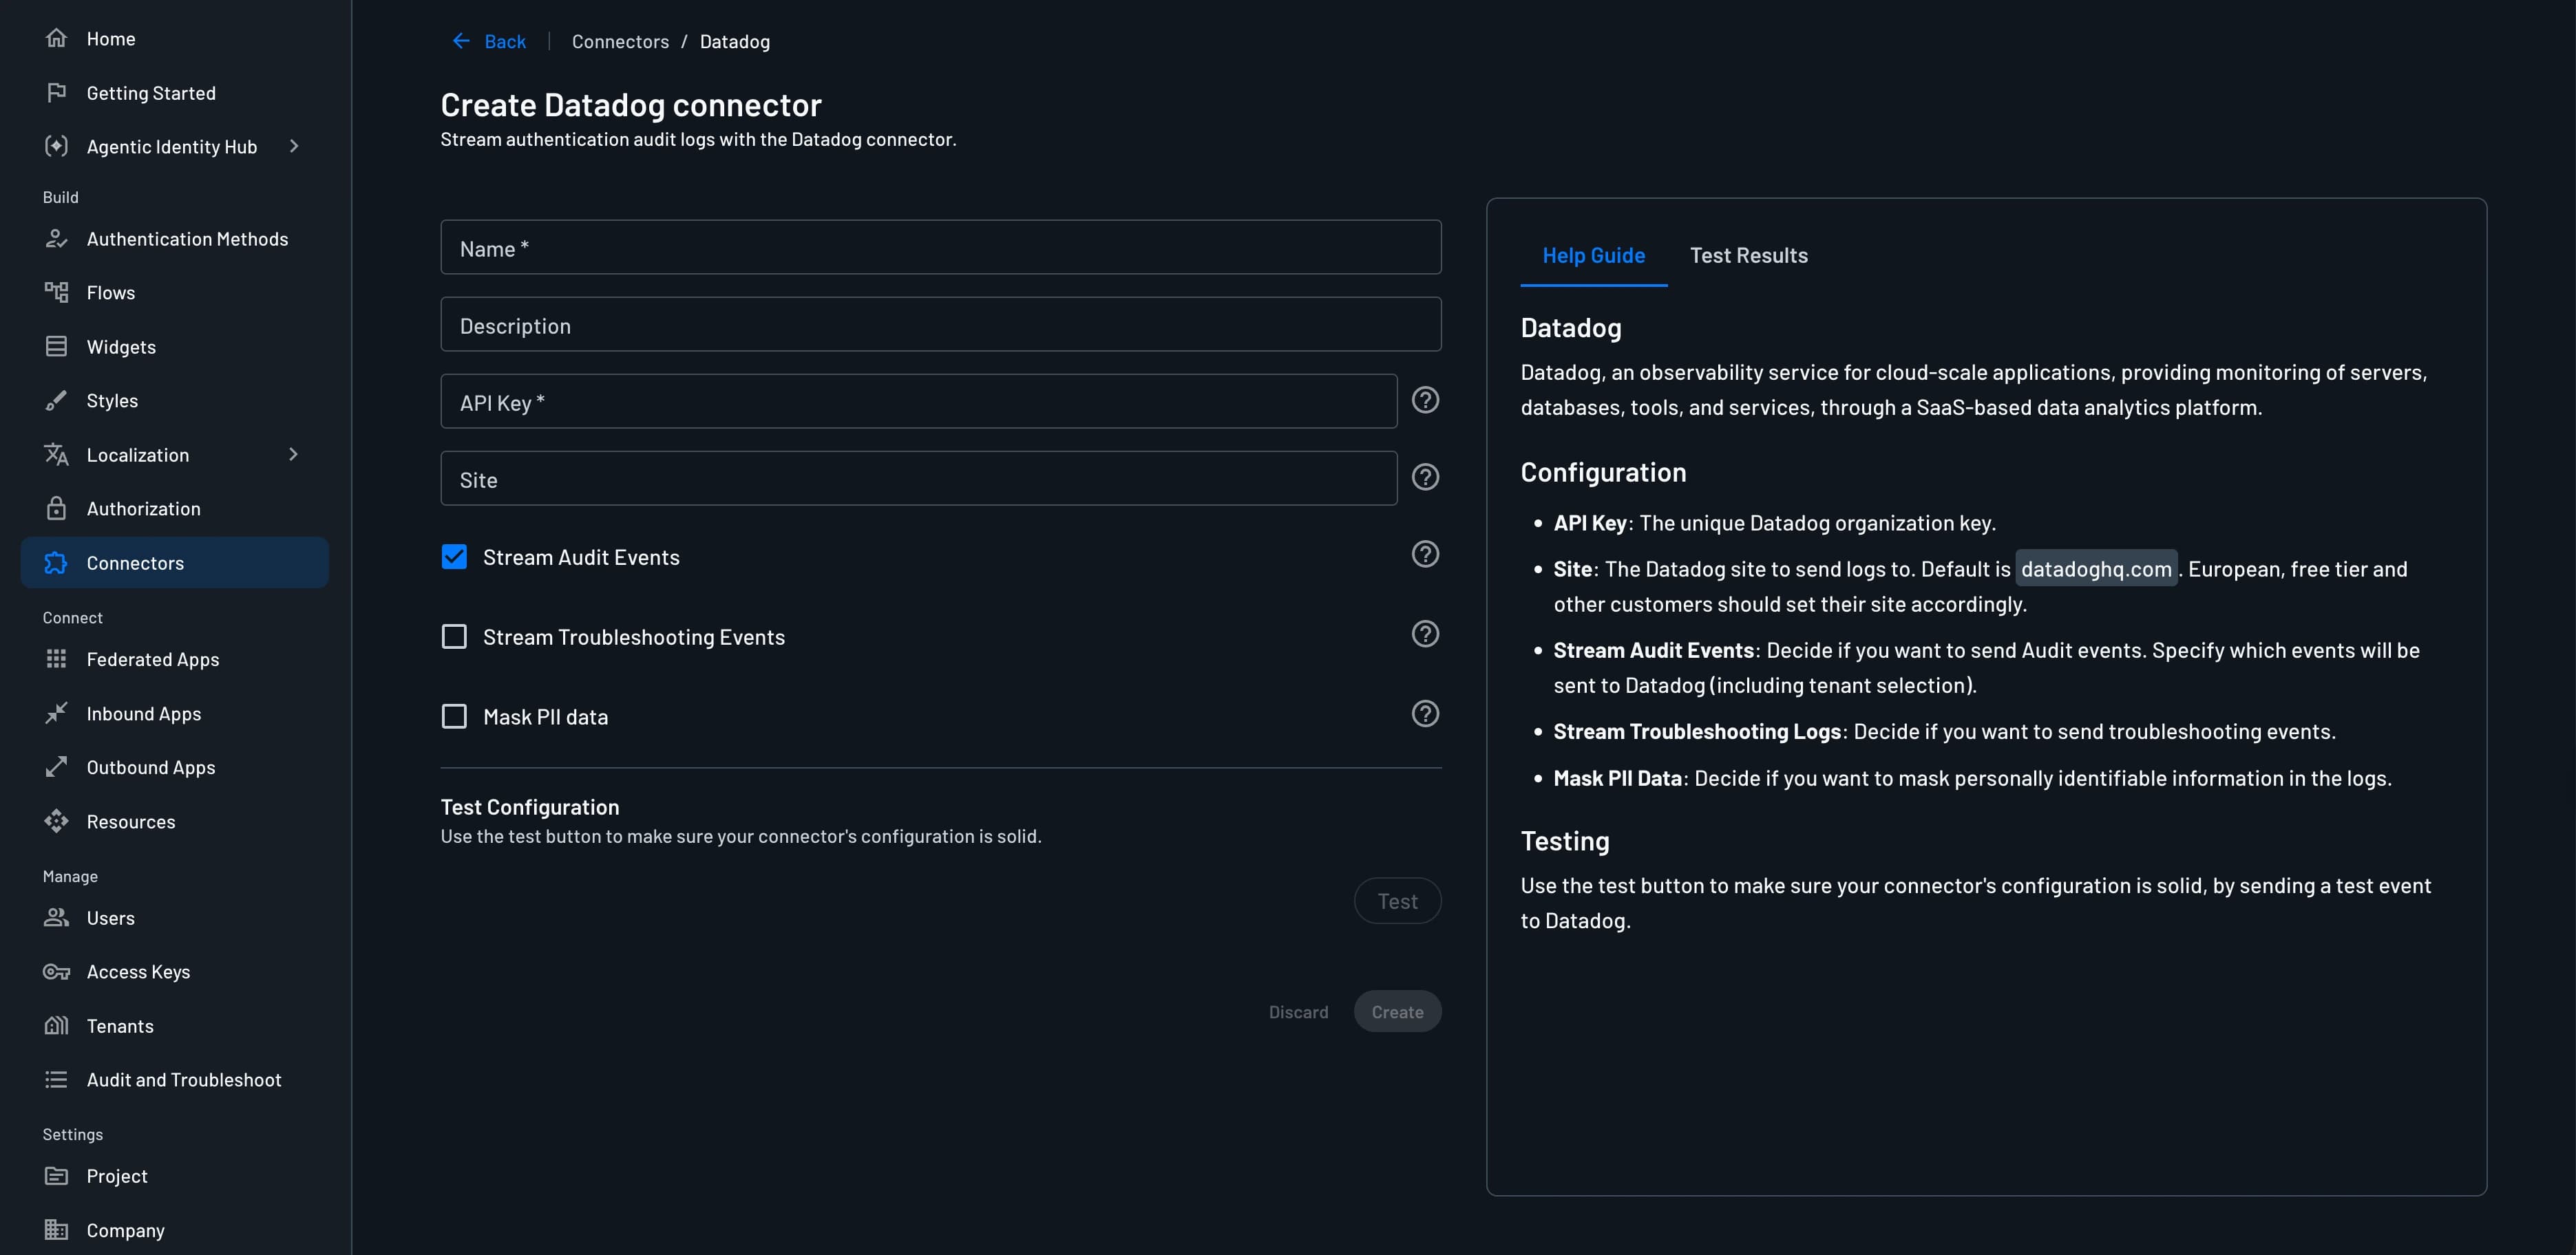Click the Localization translate icon

[56, 453]
